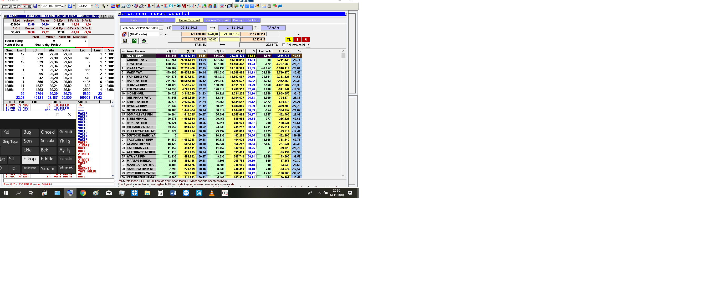Open the line chart icon in main toolbar

click(x=113, y=6)
